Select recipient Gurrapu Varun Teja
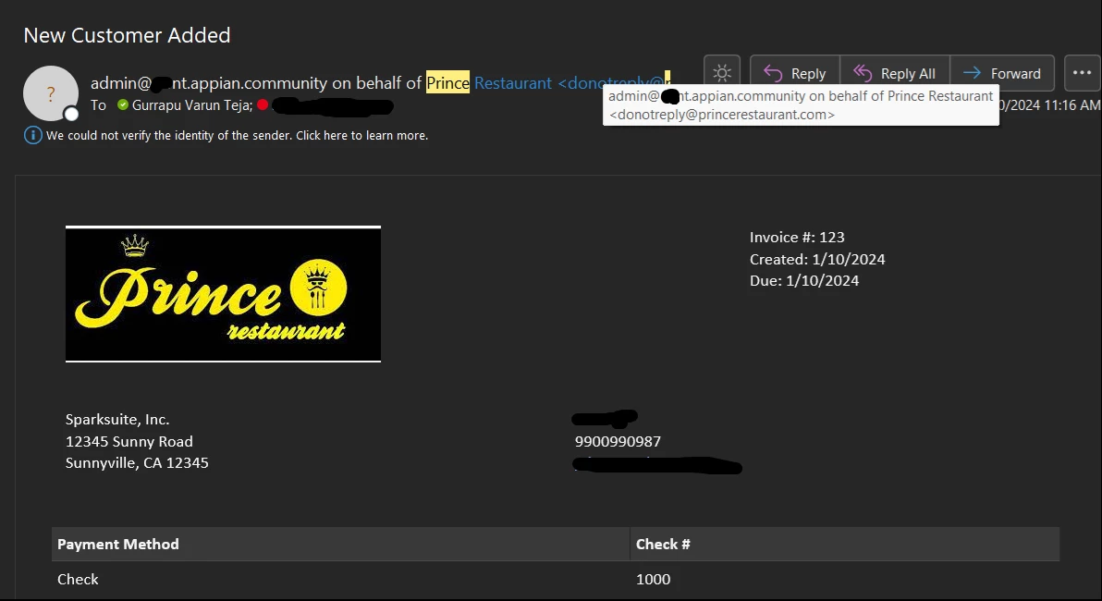Screen dimensions: 1102x601 (x=192, y=105)
